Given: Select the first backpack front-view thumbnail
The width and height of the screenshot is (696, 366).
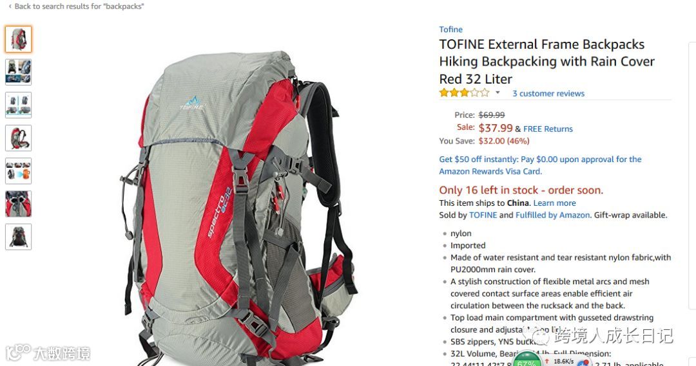Looking at the screenshot, I should 18,39.
